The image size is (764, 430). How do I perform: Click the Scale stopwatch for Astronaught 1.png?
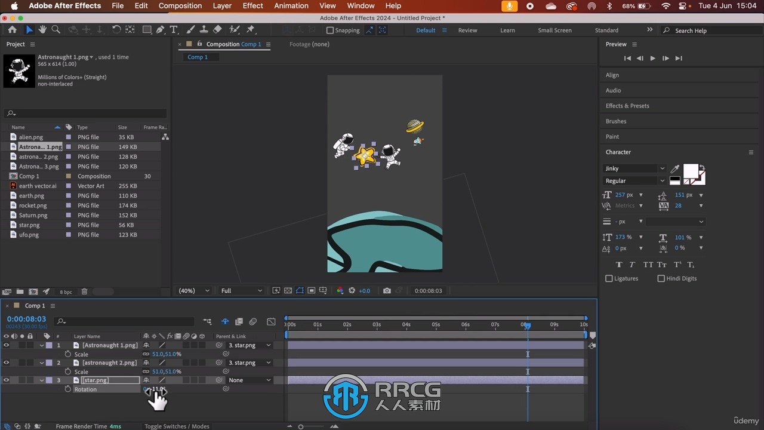(x=67, y=354)
